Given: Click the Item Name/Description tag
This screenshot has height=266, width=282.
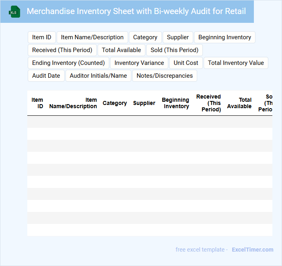Looking at the screenshot, I should pyautogui.click(x=92, y=37).
